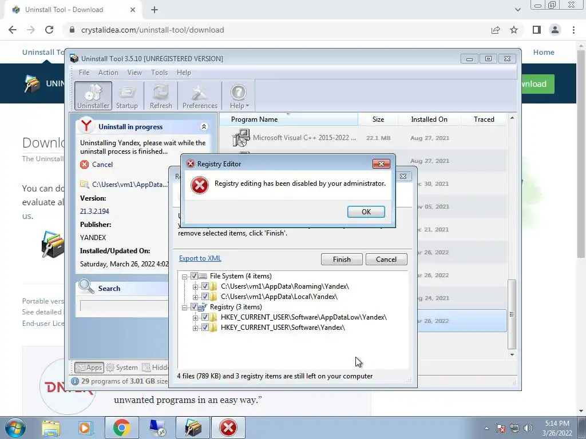Click the volume icon in system tray
Screen dimensions: 586x439
[528, 428]
